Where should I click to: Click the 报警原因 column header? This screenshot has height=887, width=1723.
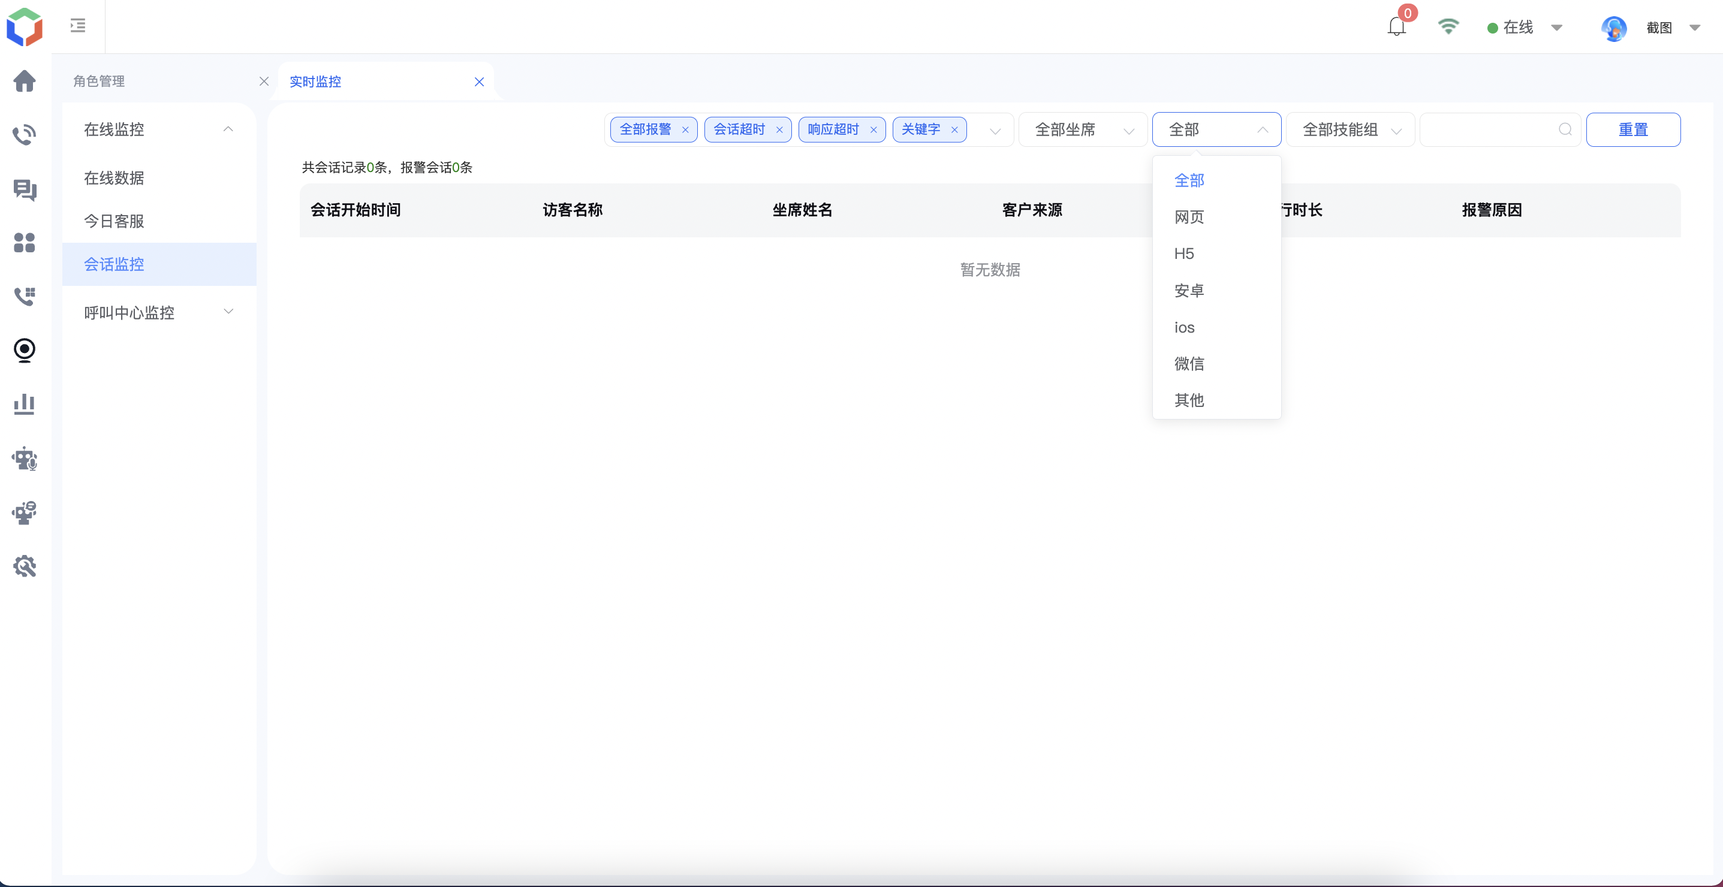coord(1492,210)
